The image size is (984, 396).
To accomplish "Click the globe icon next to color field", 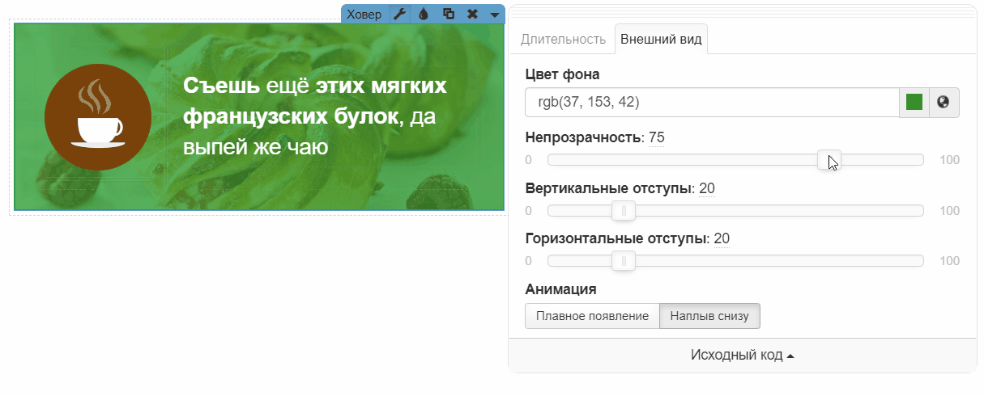I will [943, 102].
